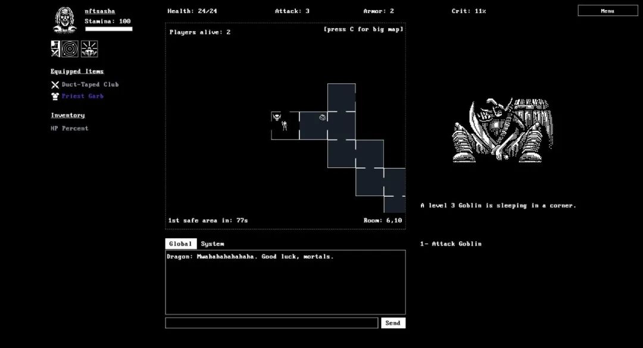This screenshot has width=643, height=348.
Task: Open the Menu button
Action: [x=608, y=11]
